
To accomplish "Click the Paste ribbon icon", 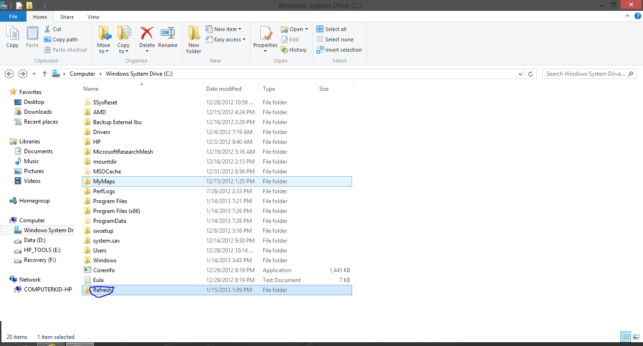I will [x=32, y=37].
